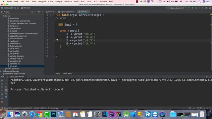The height and width of the screenshot is (119, 212).
Task: Click the Stop button in the Run panel
Action: 2,84
